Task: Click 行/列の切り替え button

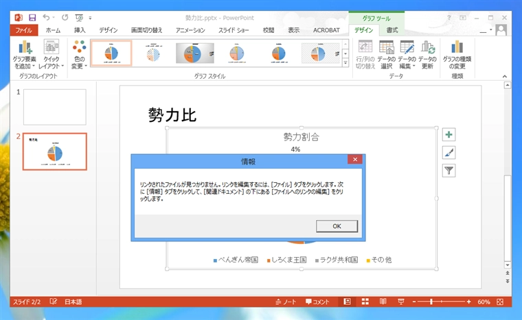Action: (x=365, y=55)
